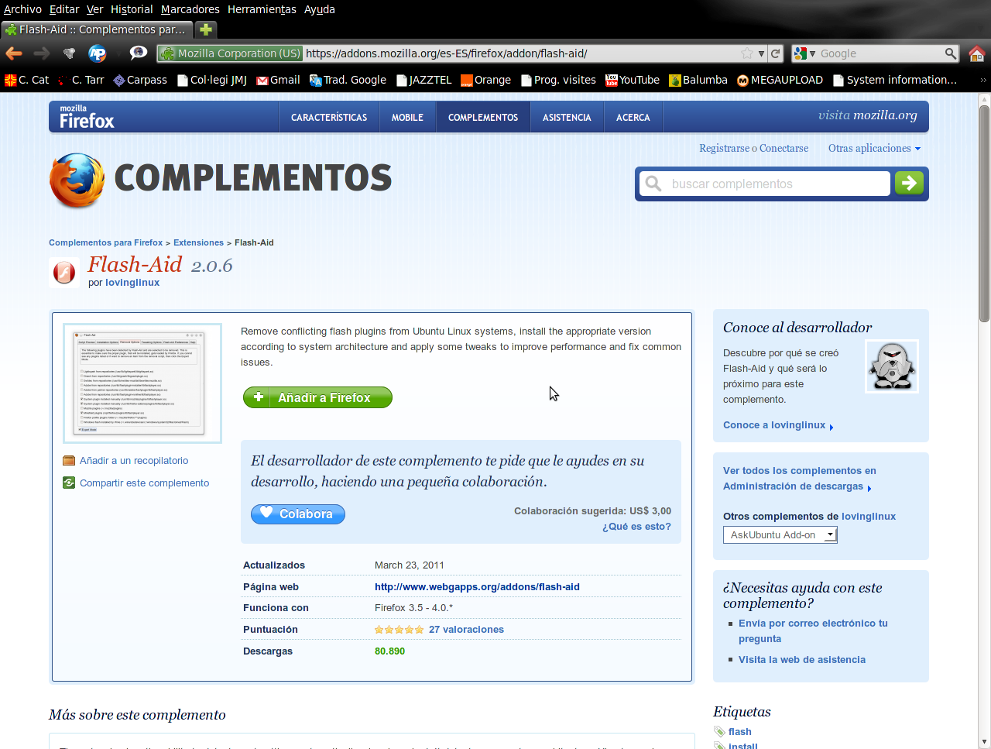The image size is (991, 749).
Task: Click the grey forward navigation arrow
Action: pos(42,53)
